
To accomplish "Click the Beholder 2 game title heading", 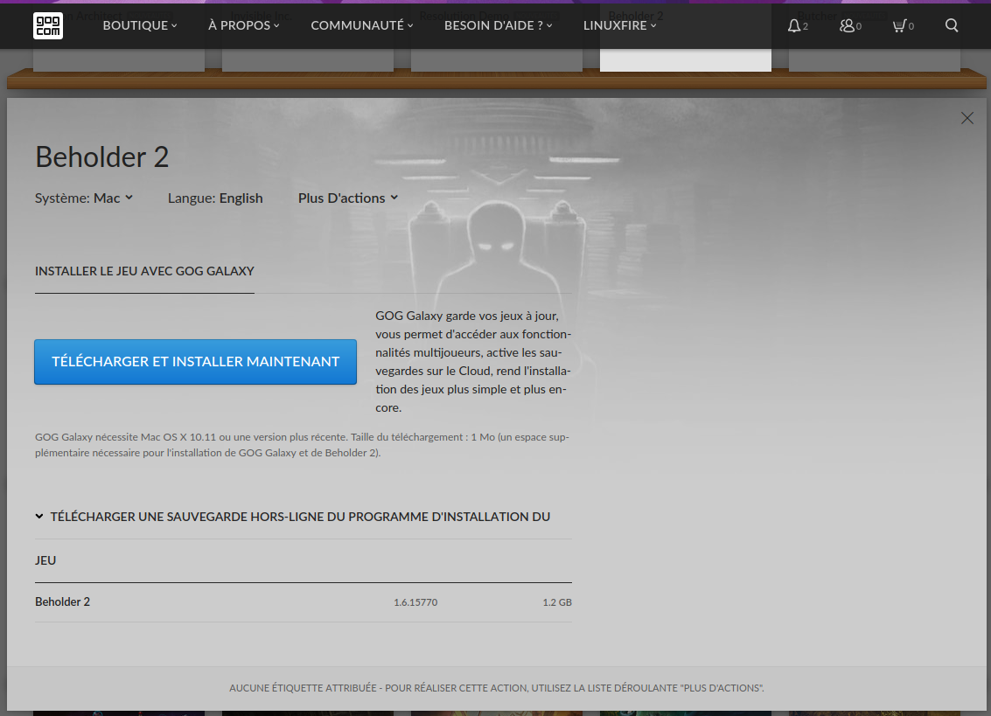I will 101,156.
